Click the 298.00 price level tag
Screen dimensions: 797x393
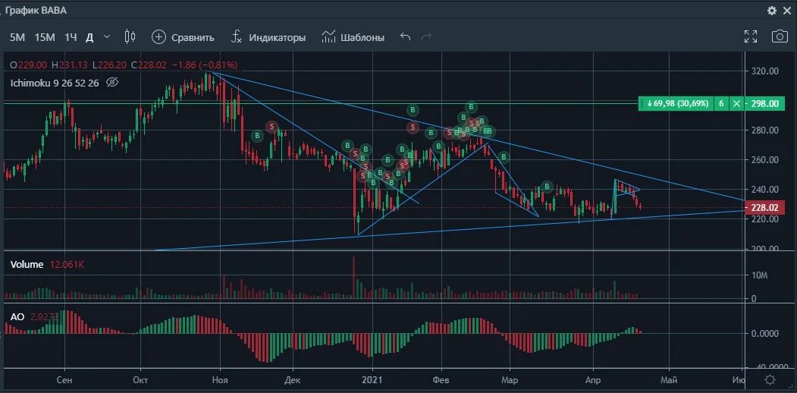point(764,104)
